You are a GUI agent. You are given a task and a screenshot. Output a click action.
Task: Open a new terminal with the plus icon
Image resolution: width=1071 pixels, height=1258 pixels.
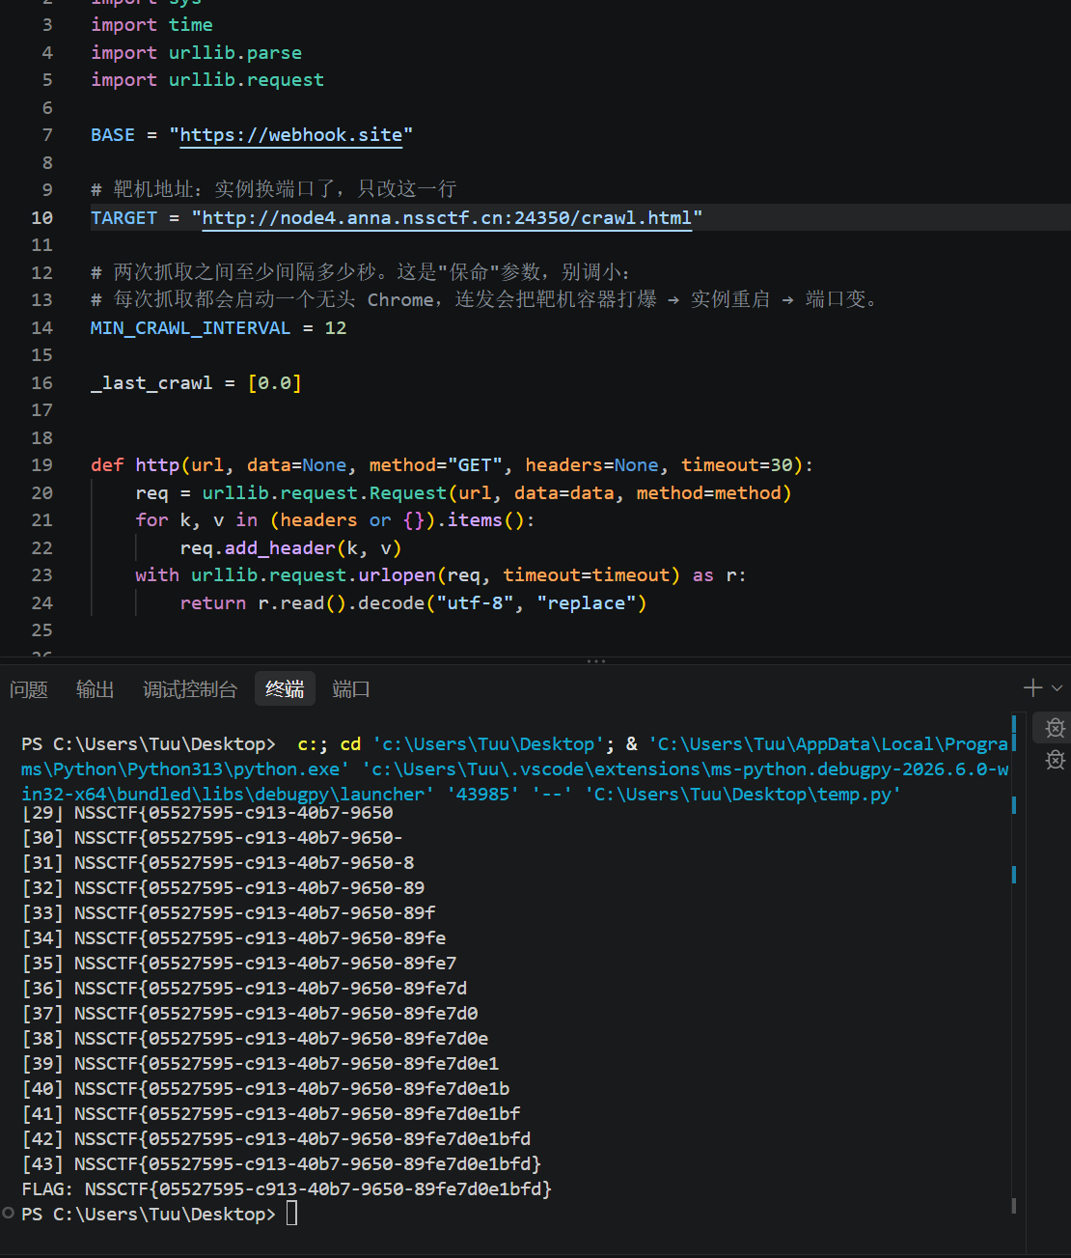click(x=1032, y=687)
